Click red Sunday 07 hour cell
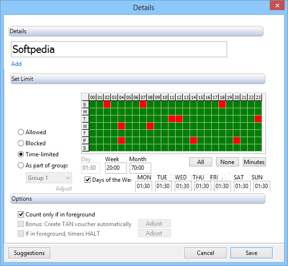288x266 pixels. click(x=143, y=104)
